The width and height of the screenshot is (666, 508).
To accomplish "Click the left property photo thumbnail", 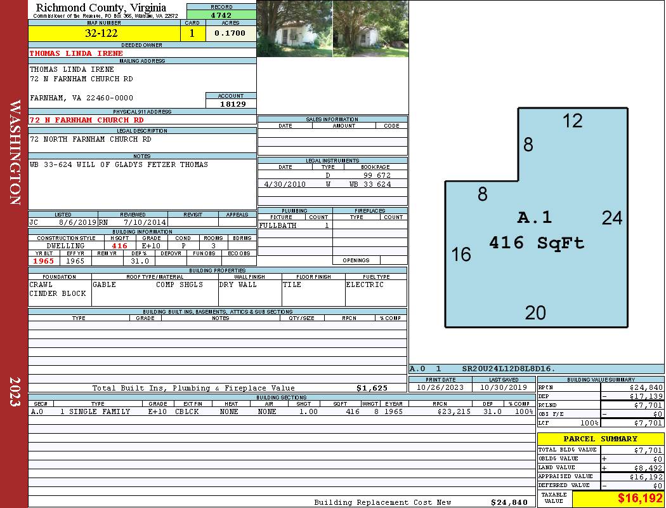I will [294, 29].
